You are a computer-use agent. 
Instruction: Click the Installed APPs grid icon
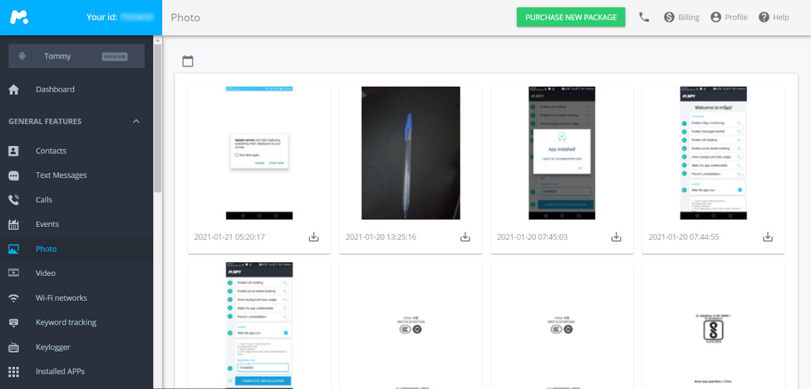click(13, 371)
